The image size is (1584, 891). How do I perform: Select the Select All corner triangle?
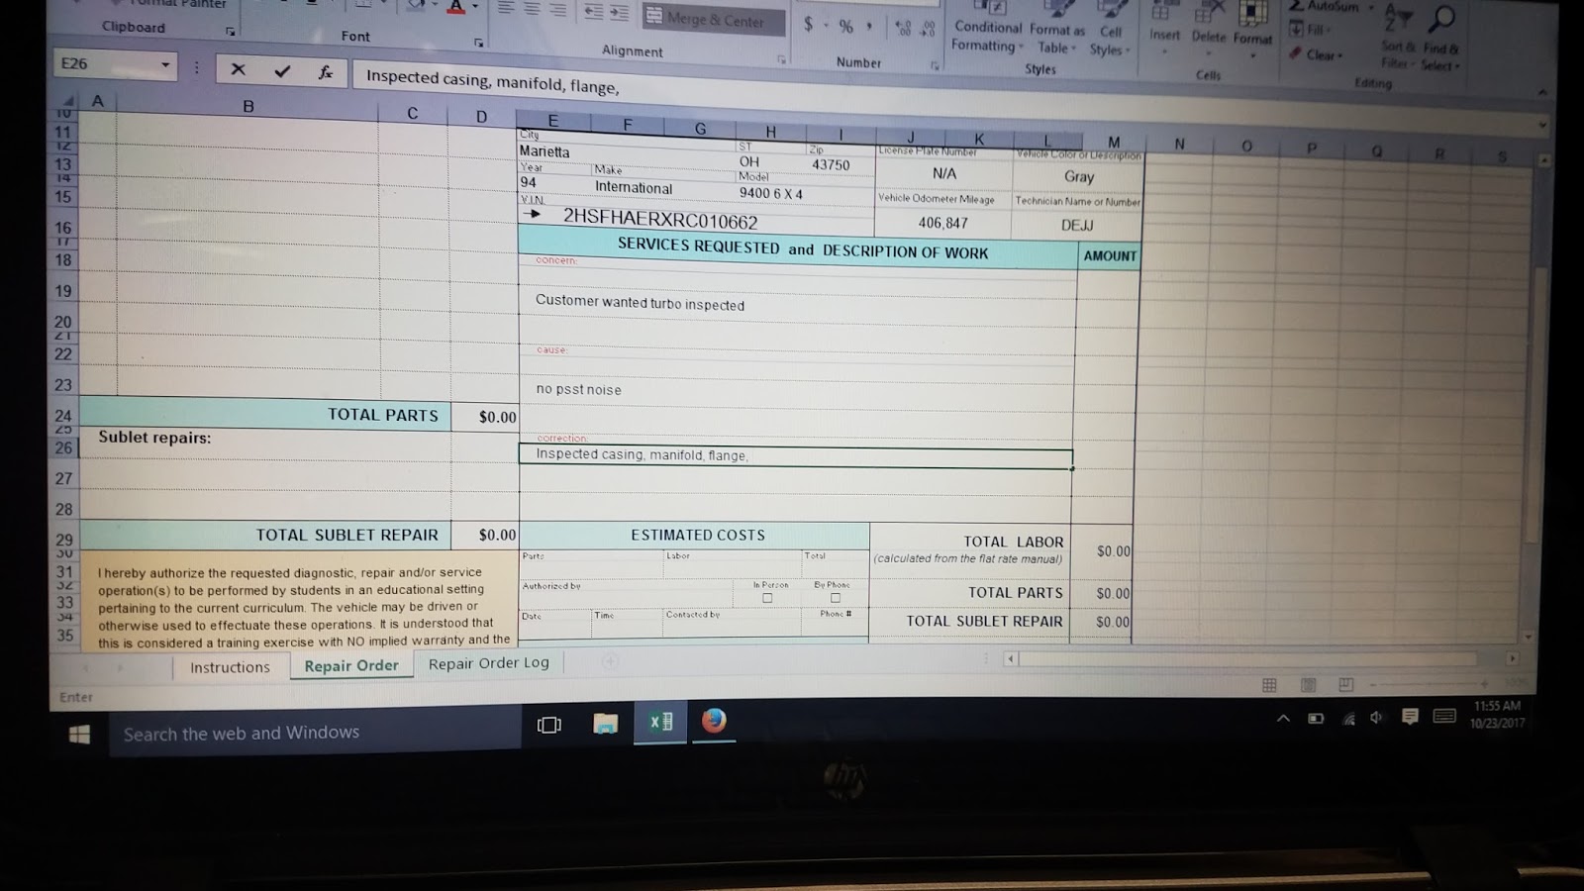click(66, 101)
